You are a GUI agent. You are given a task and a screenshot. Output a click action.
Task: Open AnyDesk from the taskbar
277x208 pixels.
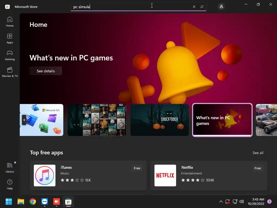57,201
